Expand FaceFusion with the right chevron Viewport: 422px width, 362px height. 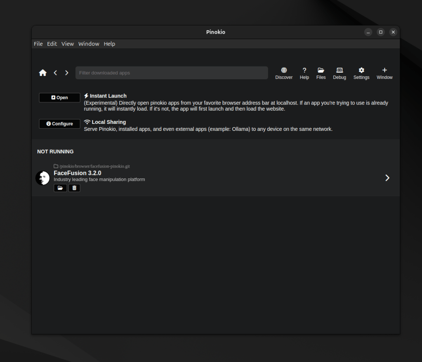tap(387, 178)
